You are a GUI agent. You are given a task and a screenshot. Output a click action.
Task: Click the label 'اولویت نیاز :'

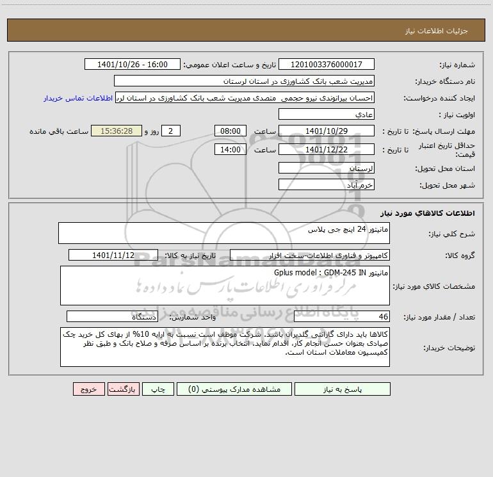(x=457, y=115)
